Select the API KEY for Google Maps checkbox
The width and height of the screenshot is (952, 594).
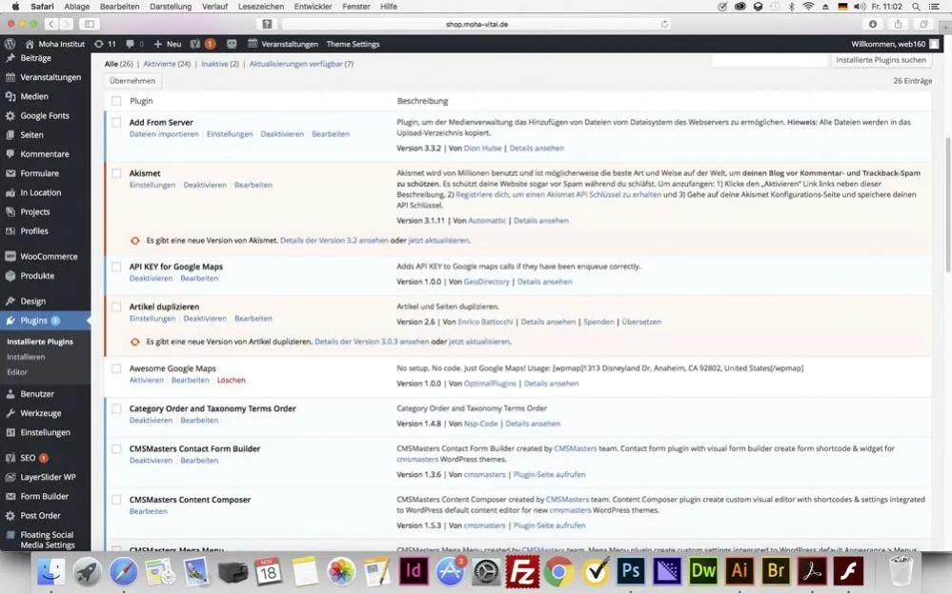pyautogui.click(x=116, y=267)
